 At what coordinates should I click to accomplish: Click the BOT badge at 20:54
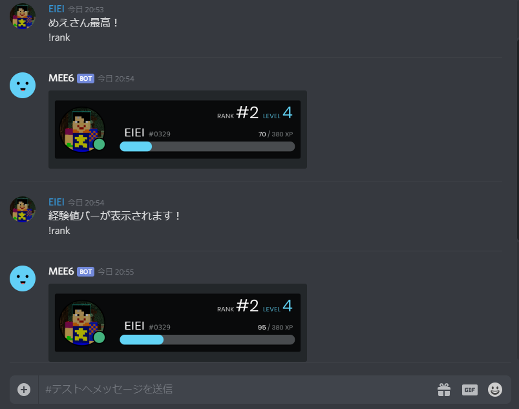coord(86,78)
